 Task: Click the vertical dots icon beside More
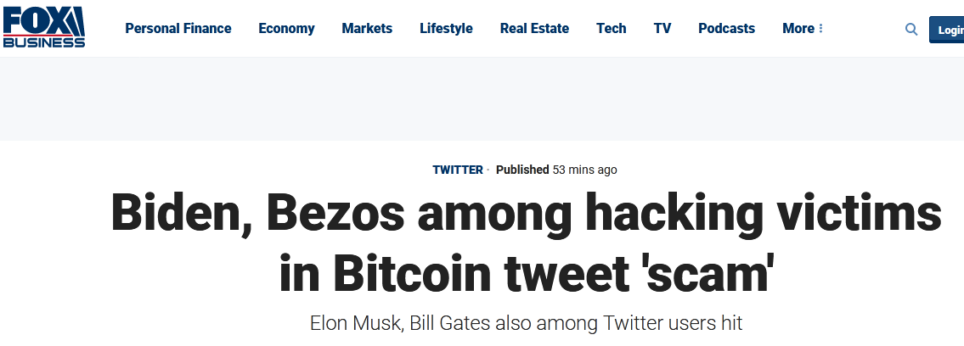pyautogui.click(x=821, y=29)
